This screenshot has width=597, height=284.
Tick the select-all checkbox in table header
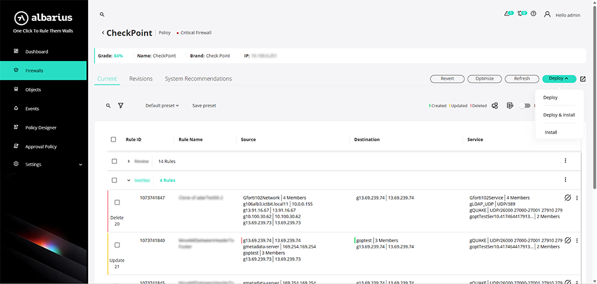point(114,139)
